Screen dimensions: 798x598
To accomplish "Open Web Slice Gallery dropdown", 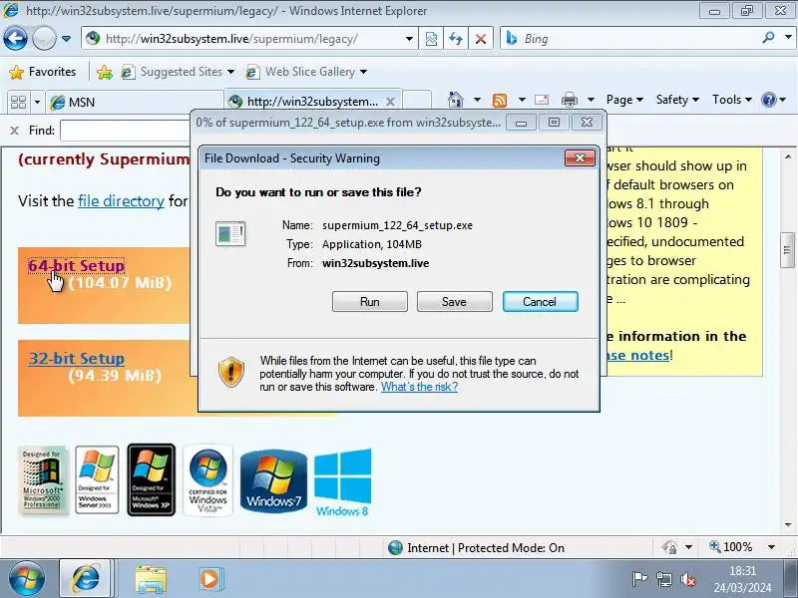I will (306, 72).
